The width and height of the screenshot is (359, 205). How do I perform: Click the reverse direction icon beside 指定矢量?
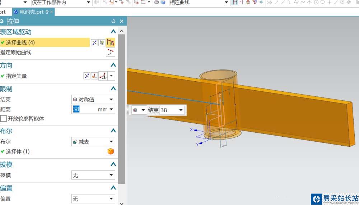coord(87,76)
